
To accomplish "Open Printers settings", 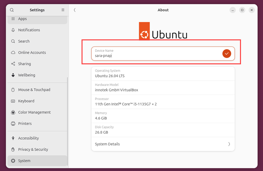I will (37, 124).
